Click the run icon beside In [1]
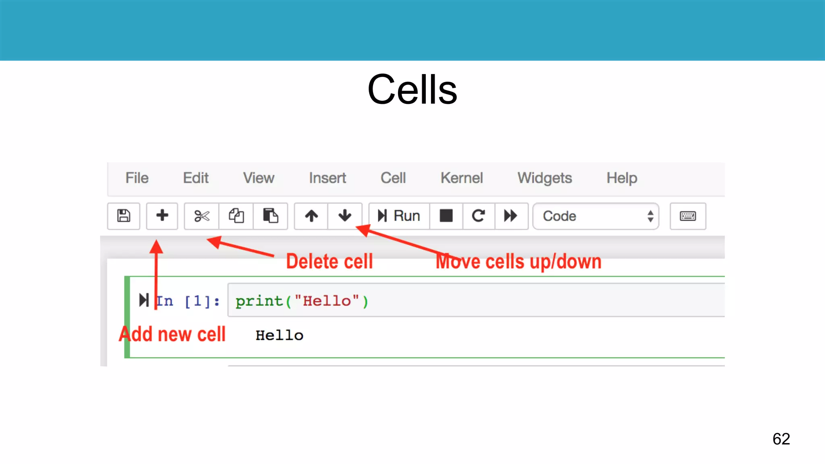Image resolution: width=825 pixels, height=464 pixels. [x=144, y=300]
